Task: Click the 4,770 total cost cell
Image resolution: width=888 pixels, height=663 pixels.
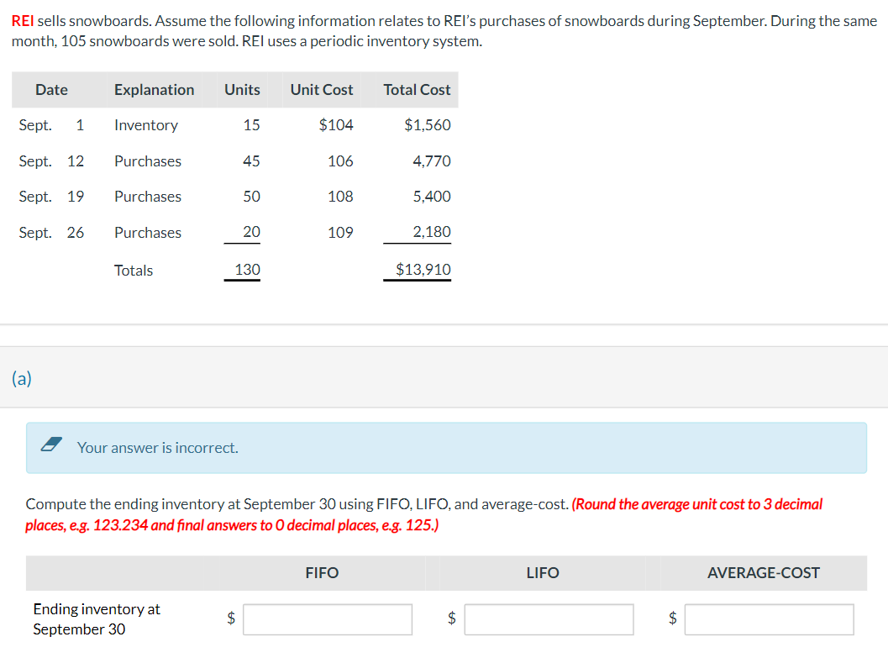Action: tap(432, 161)
